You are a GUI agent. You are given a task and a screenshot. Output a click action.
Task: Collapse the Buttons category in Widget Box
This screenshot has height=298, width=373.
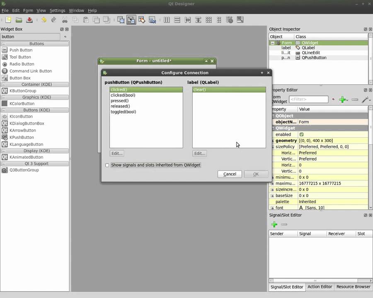coord(4,44)
